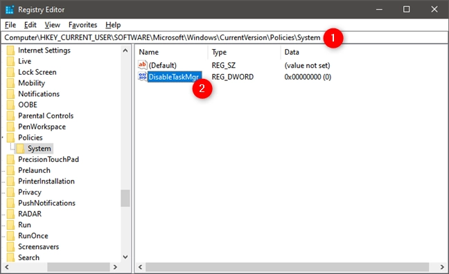Select the Lock Screen tree label
The image size is (449, 274).
coord(37,72)
